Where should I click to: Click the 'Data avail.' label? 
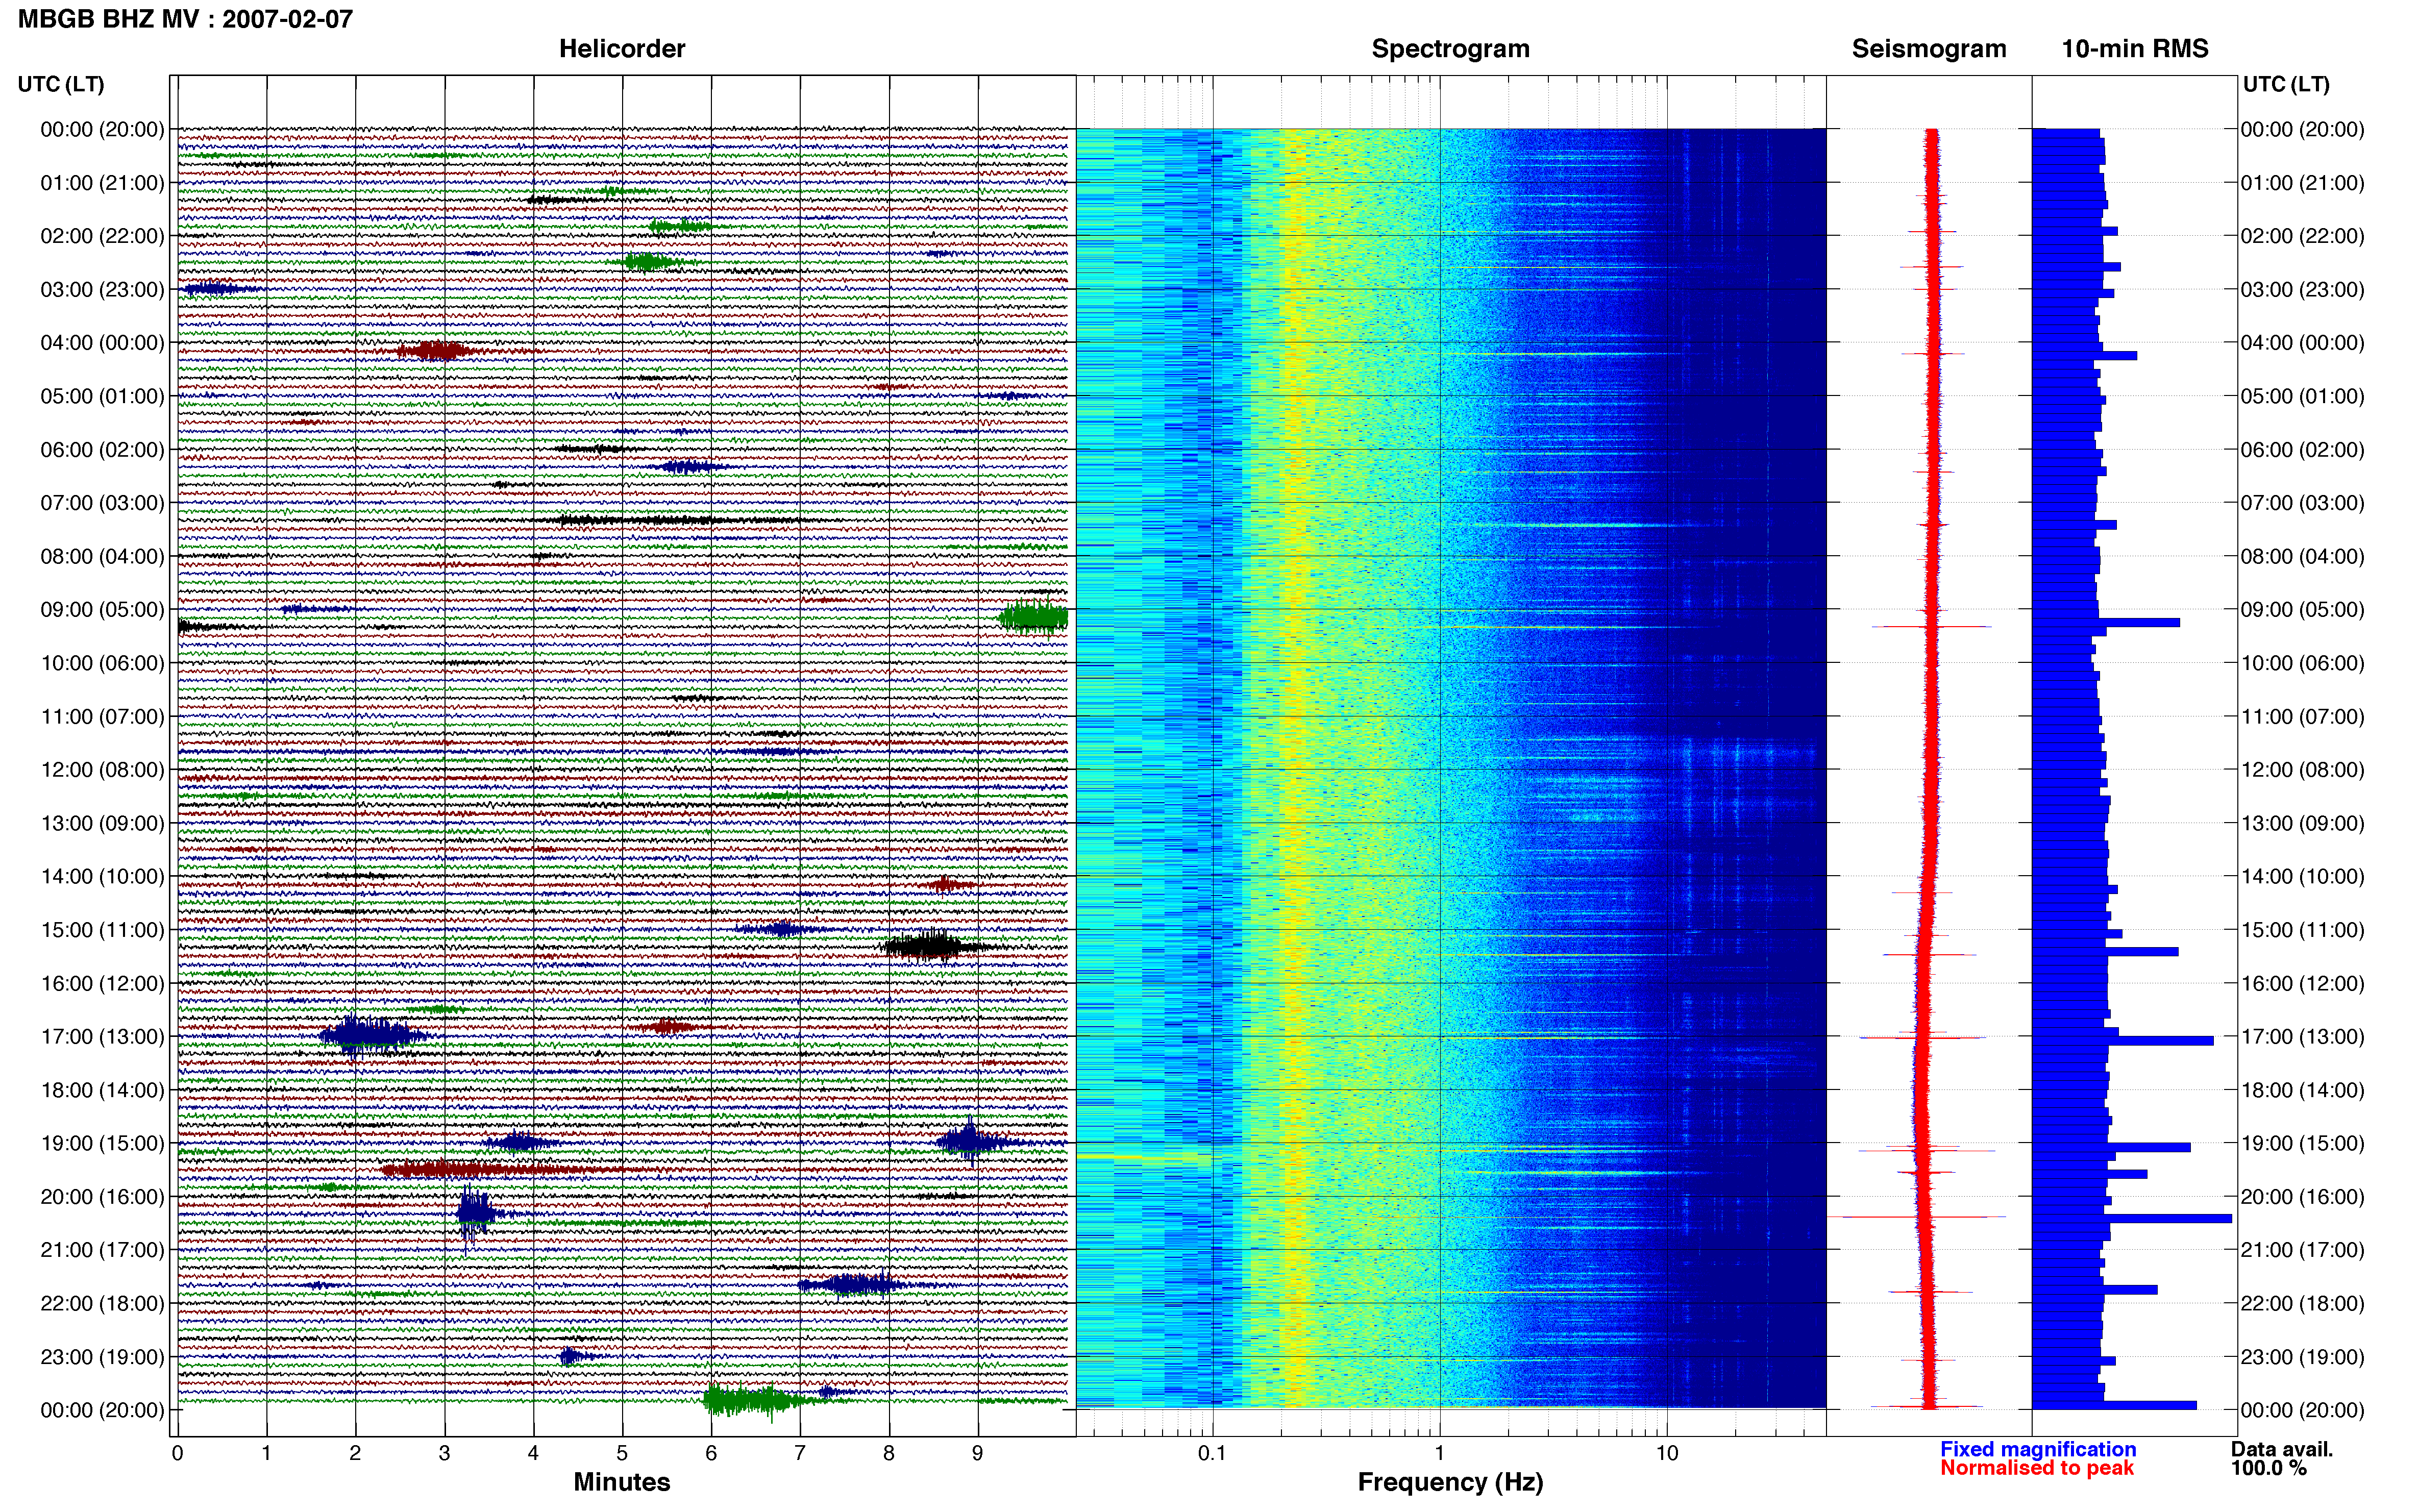(2282, 1449)
